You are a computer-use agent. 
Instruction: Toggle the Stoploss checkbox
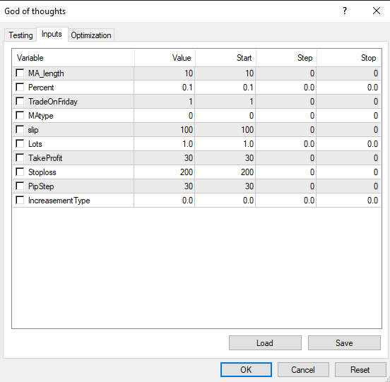tap(20, 172)
